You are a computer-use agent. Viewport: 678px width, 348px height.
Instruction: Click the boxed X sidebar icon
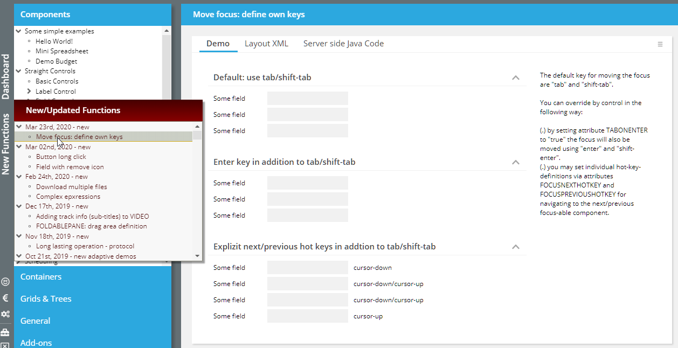click(5, 345)
